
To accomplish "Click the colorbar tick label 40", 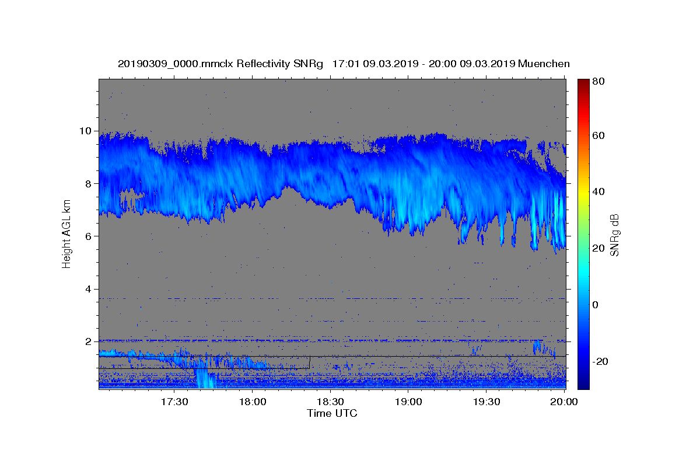I will pyautogui.click(x=600, y=191).
